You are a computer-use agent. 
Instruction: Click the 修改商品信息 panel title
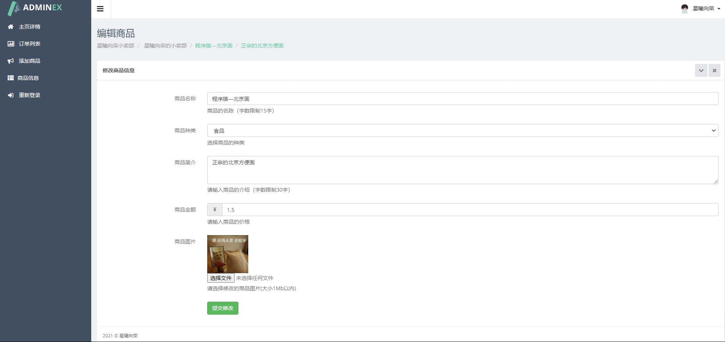119,70
